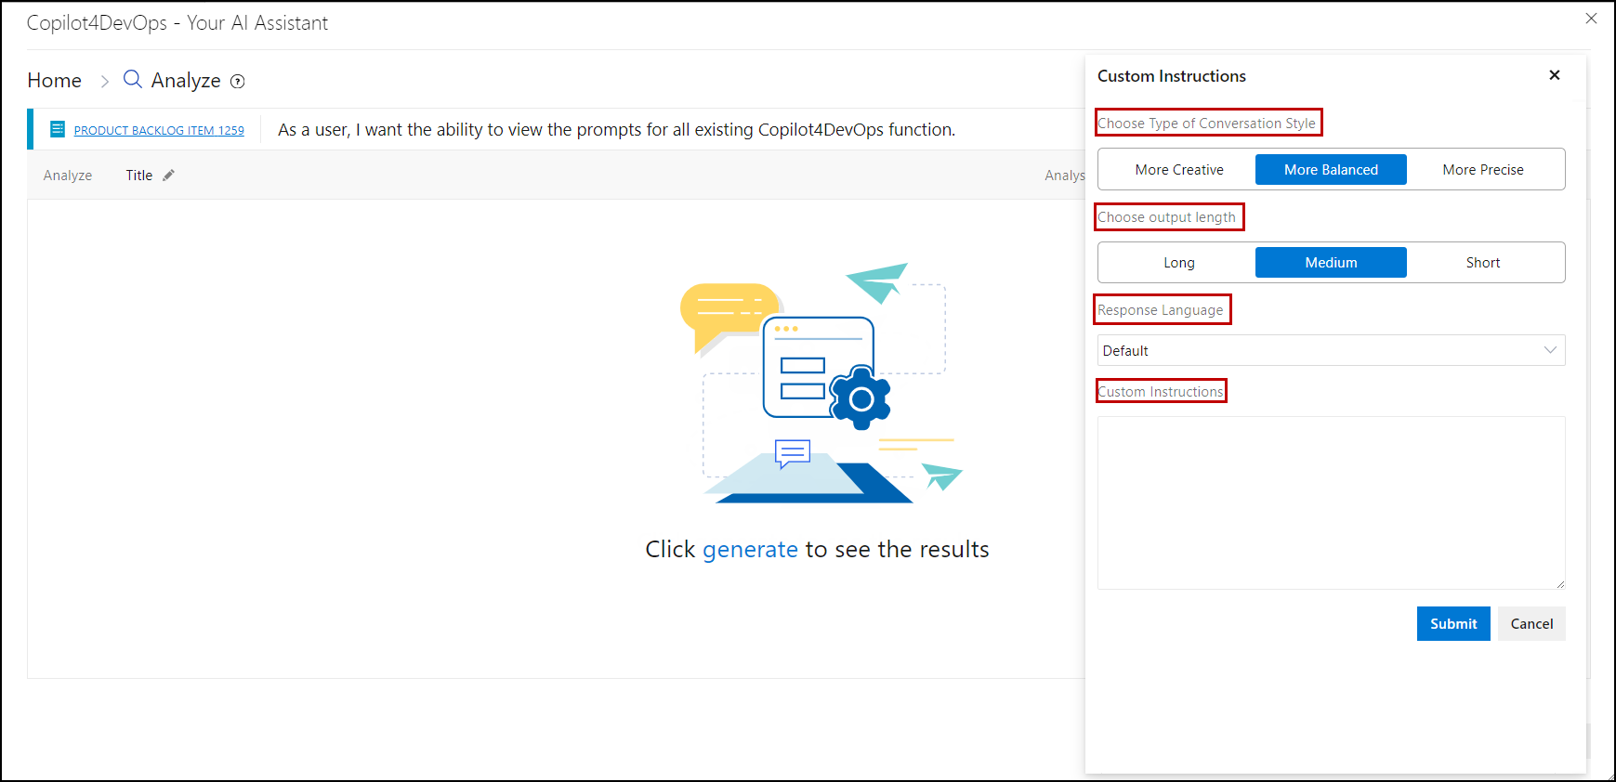Click the empty-state illustration
Image resolution: width=1616 pixels, height=782 pixels.
pyautogui.click(x=821, y=383)
